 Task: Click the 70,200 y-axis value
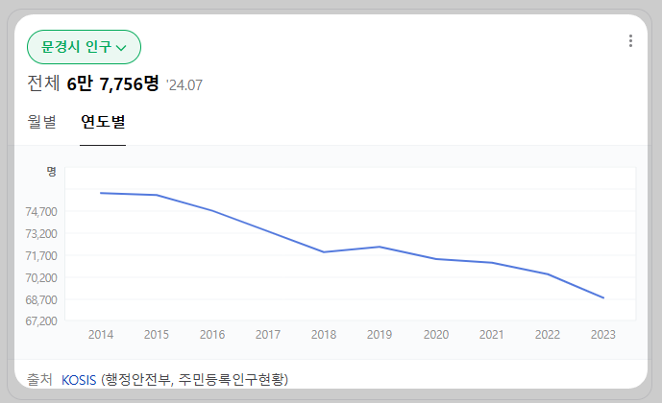tap(41, 278)
